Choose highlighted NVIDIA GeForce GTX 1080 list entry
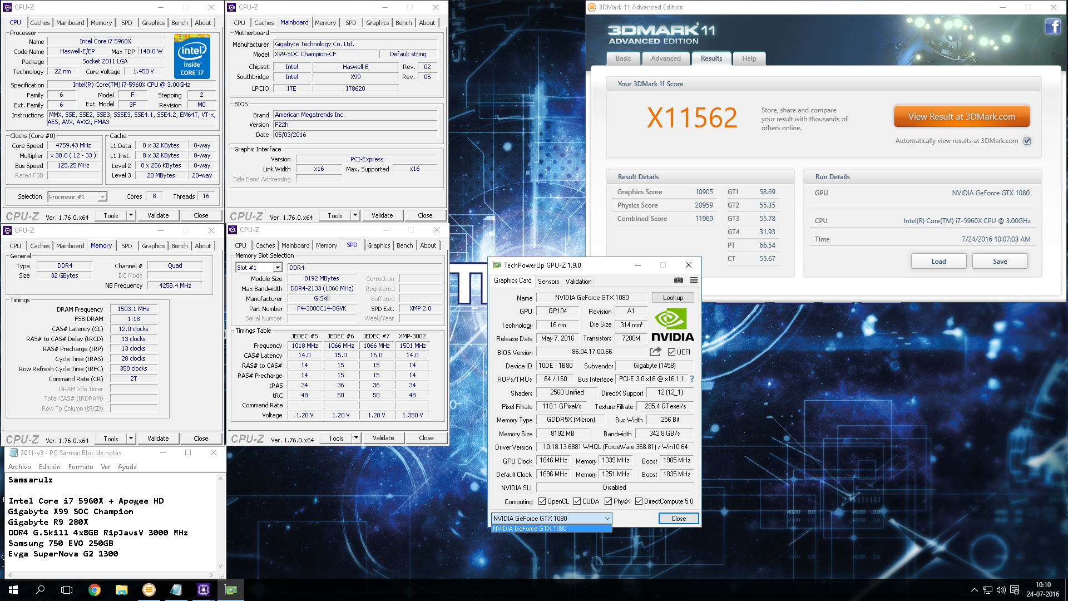This screenshot has height=601, width=1068. click(x=551, y=529)
